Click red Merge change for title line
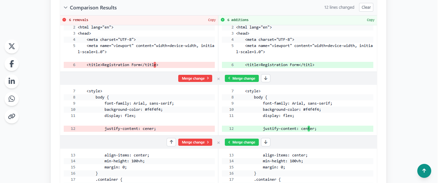The height and width of the screenshot is (183, 438). 195,78
